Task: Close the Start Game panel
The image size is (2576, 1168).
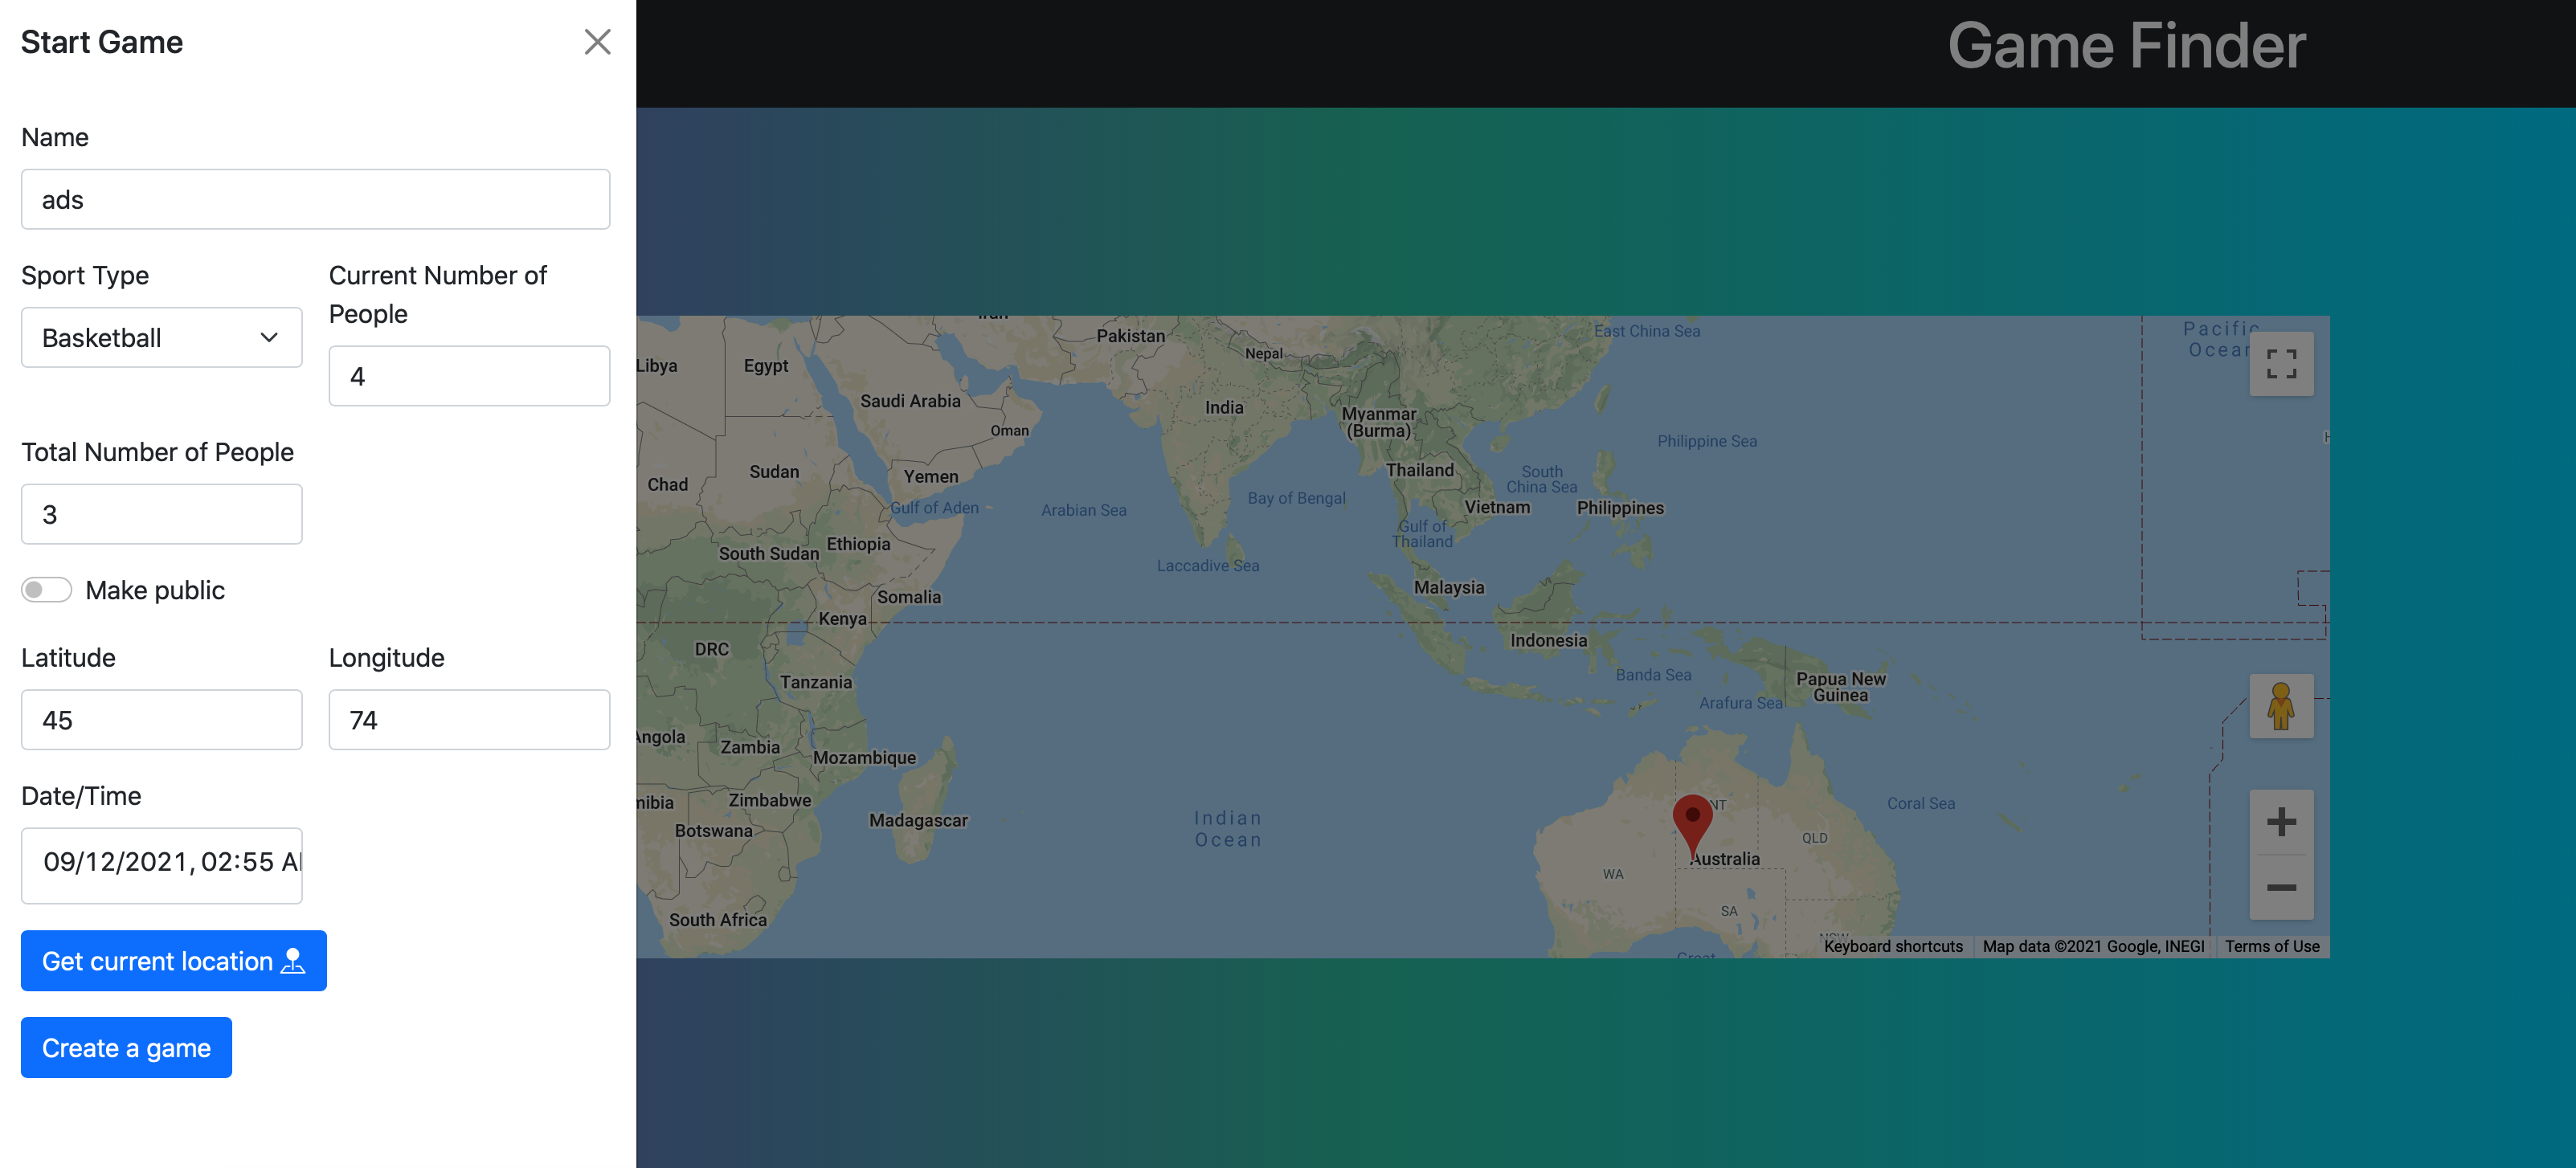Action: [597, 42]
